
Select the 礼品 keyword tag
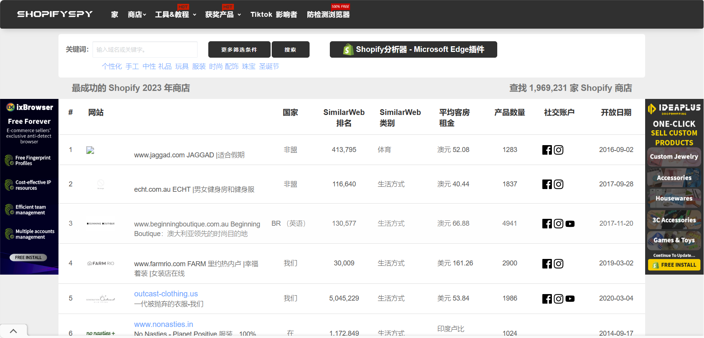pos(165,66)
